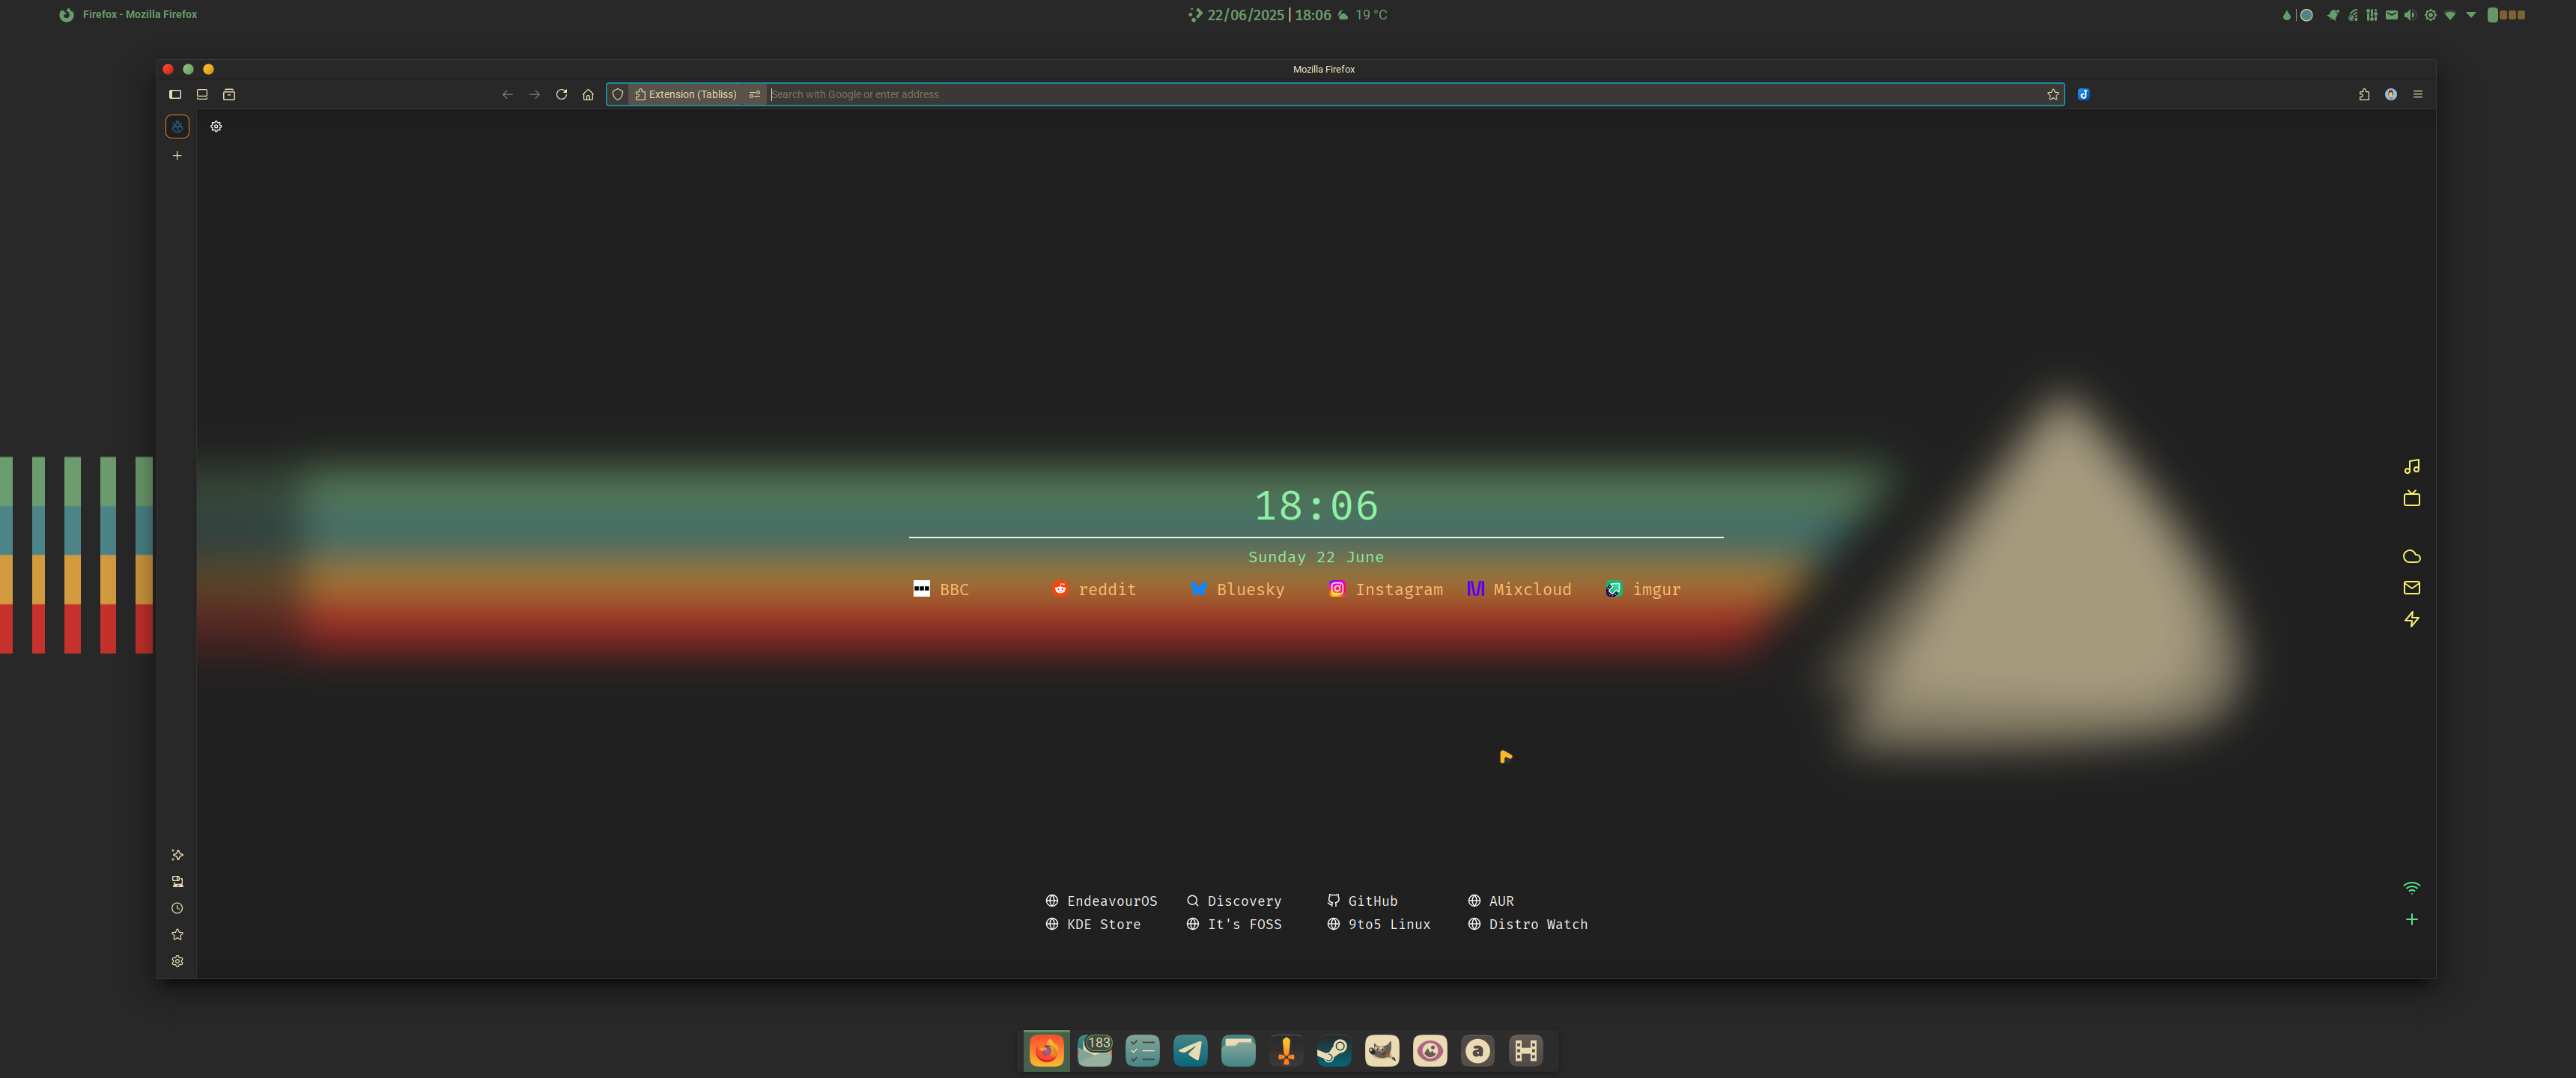
Task: Click the TV icon on right side
Action: (2411, 498)
